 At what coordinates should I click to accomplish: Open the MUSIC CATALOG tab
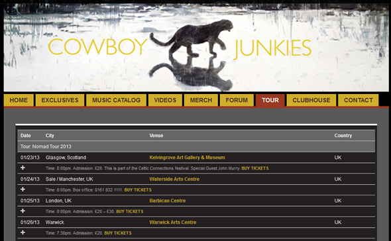[116, 100]
